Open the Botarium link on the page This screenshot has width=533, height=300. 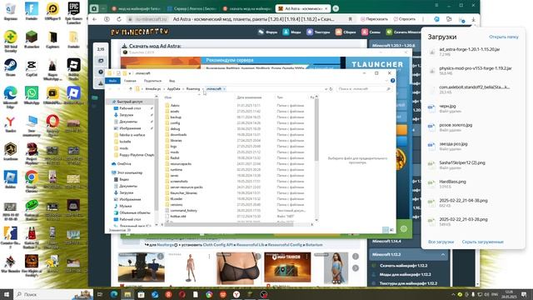314,244
